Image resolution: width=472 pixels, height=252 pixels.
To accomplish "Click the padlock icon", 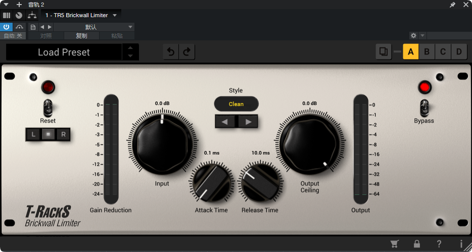I will click(417, 244).
